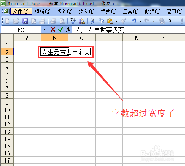Click the Excel application title icon
185x166 pixels.
(x=3, y=3)
